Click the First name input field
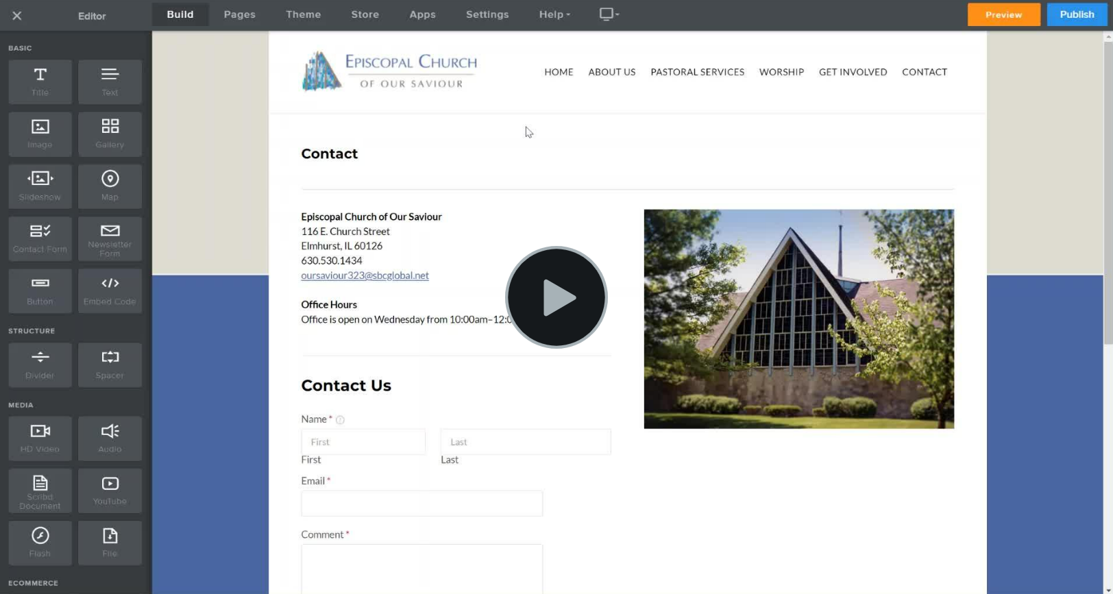Image resolution: width=1113 pixels, height=594 pixels. tap(363, 442)
